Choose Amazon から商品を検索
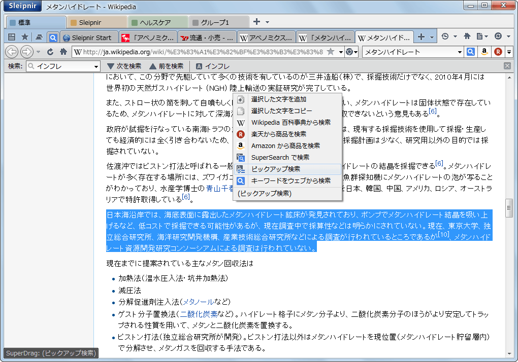This screenshot has width=518, height=362. point(287,146)
